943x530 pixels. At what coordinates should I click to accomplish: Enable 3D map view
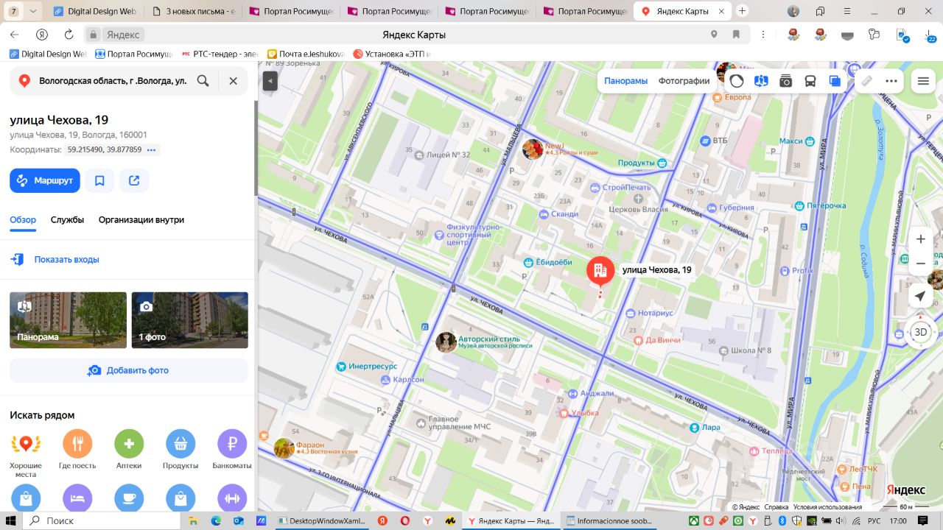pyautogui.click(x=921, y=332)
